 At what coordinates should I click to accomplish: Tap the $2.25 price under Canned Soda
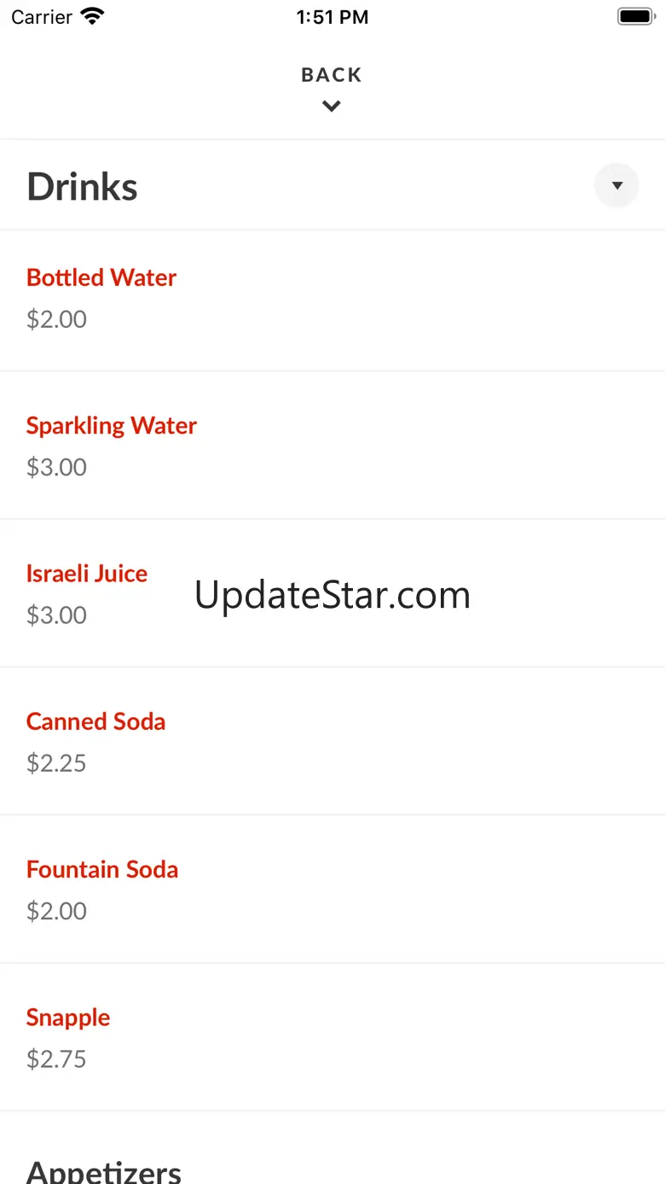(56, 763)
